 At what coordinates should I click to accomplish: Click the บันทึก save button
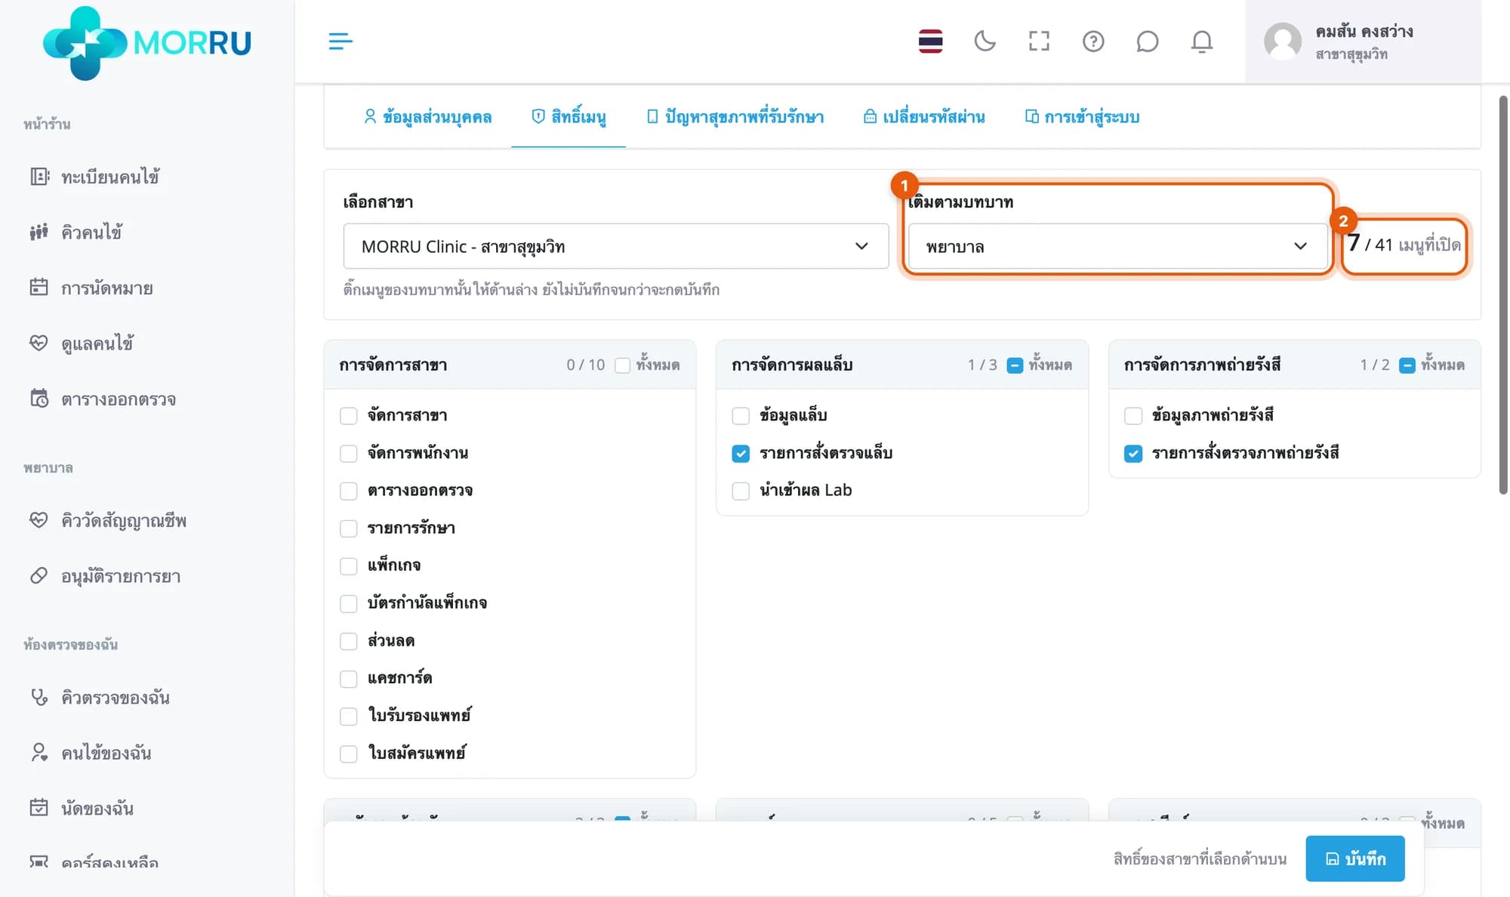1355,858
